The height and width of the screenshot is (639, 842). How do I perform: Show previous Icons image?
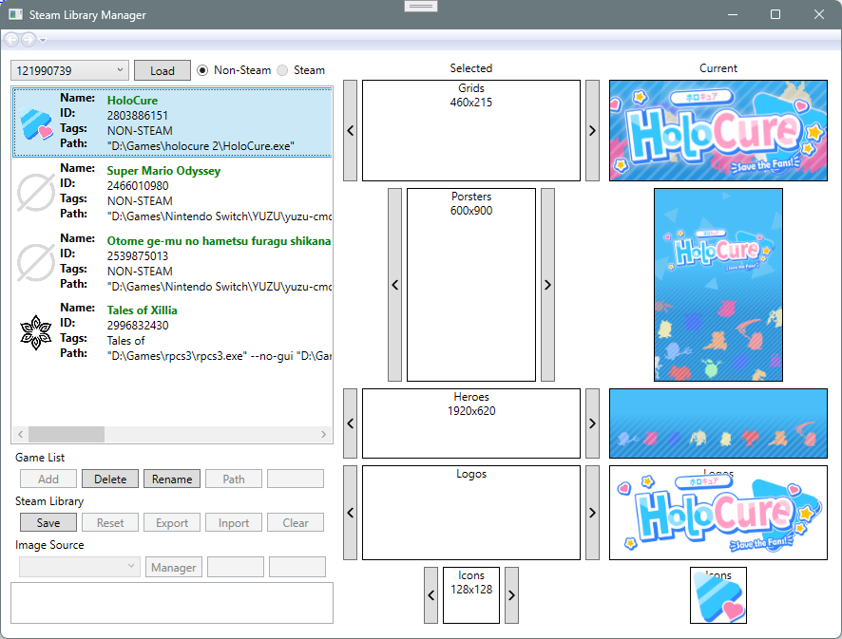click(x=431, y=595)
